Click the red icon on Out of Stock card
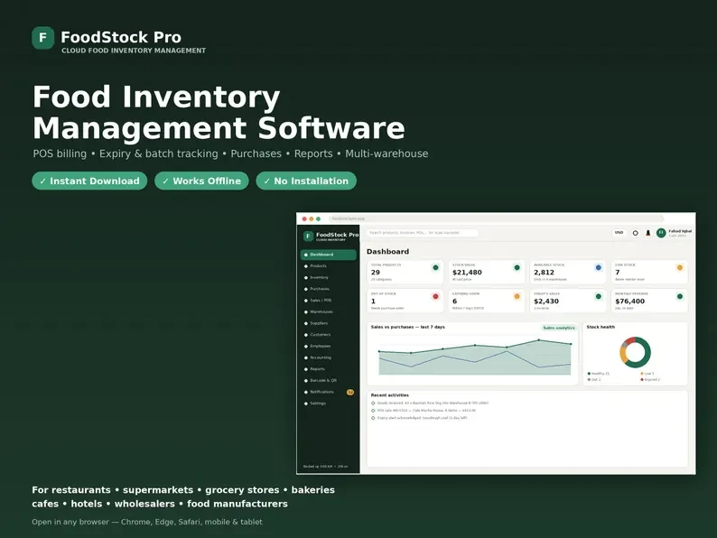The height and width of the screenshot is (538, 717). tap(435, 297)
